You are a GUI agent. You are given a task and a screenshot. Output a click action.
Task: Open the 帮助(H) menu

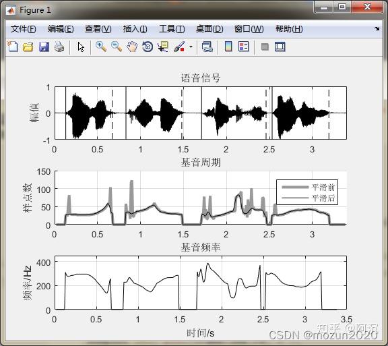[x=289, y=29]
